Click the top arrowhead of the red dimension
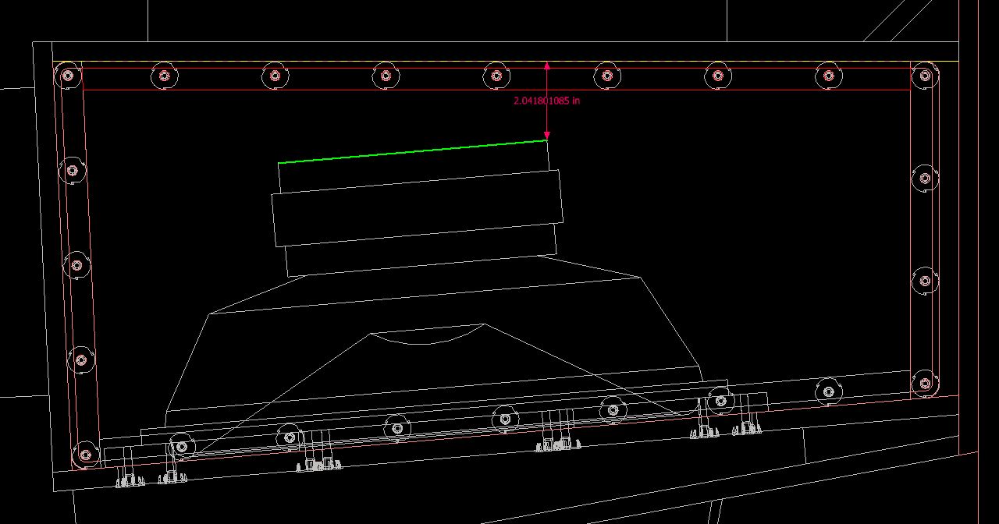999x524 pixels. (547, 67)
